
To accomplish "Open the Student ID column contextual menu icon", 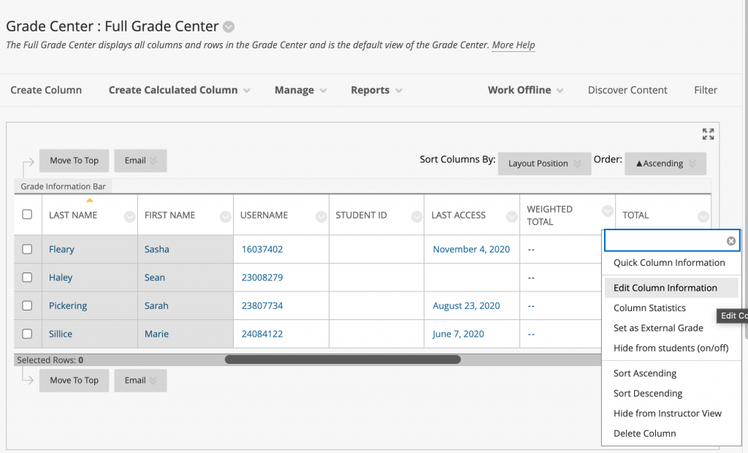I will click(416, 216).
